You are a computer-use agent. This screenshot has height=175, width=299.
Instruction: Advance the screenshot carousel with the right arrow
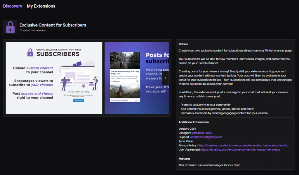click(x=165, y=78)
